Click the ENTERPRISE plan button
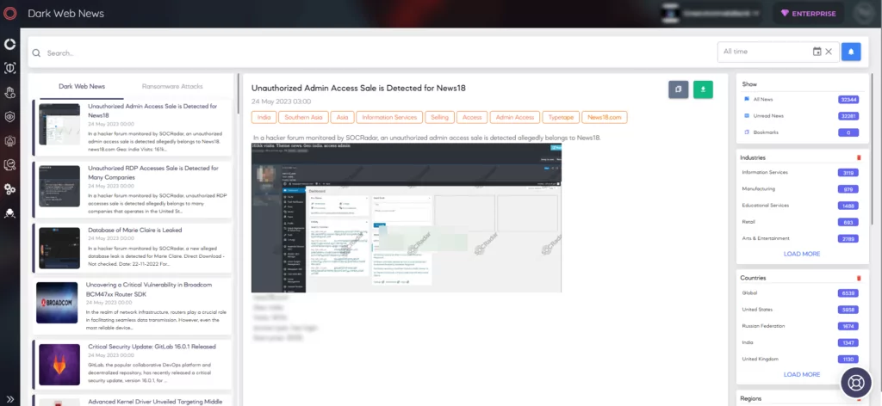Viewport: 882px width, 406px height. (808, 14)
